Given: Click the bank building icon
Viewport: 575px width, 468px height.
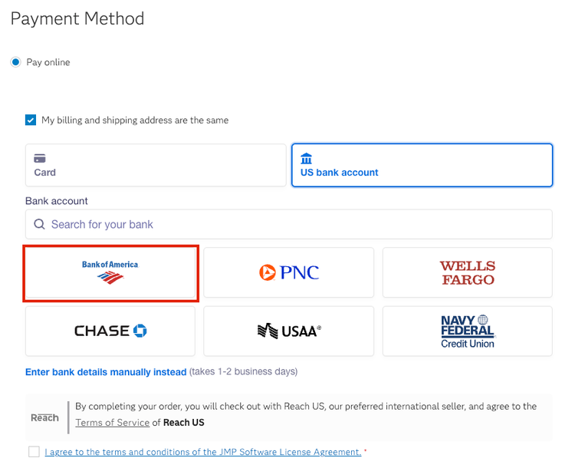Looking at the screenshot, I should tap(307, 158).
